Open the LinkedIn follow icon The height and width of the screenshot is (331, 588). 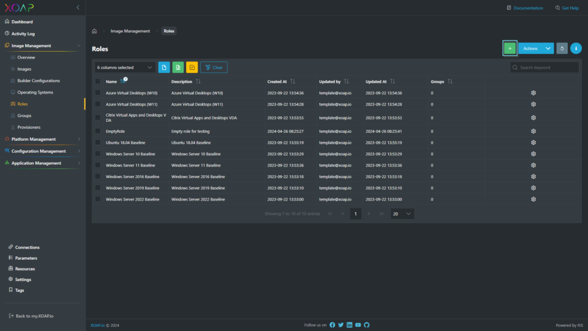tap(350, 325)
